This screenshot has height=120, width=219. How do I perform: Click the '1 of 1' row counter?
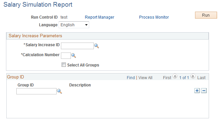pos(184,78)
